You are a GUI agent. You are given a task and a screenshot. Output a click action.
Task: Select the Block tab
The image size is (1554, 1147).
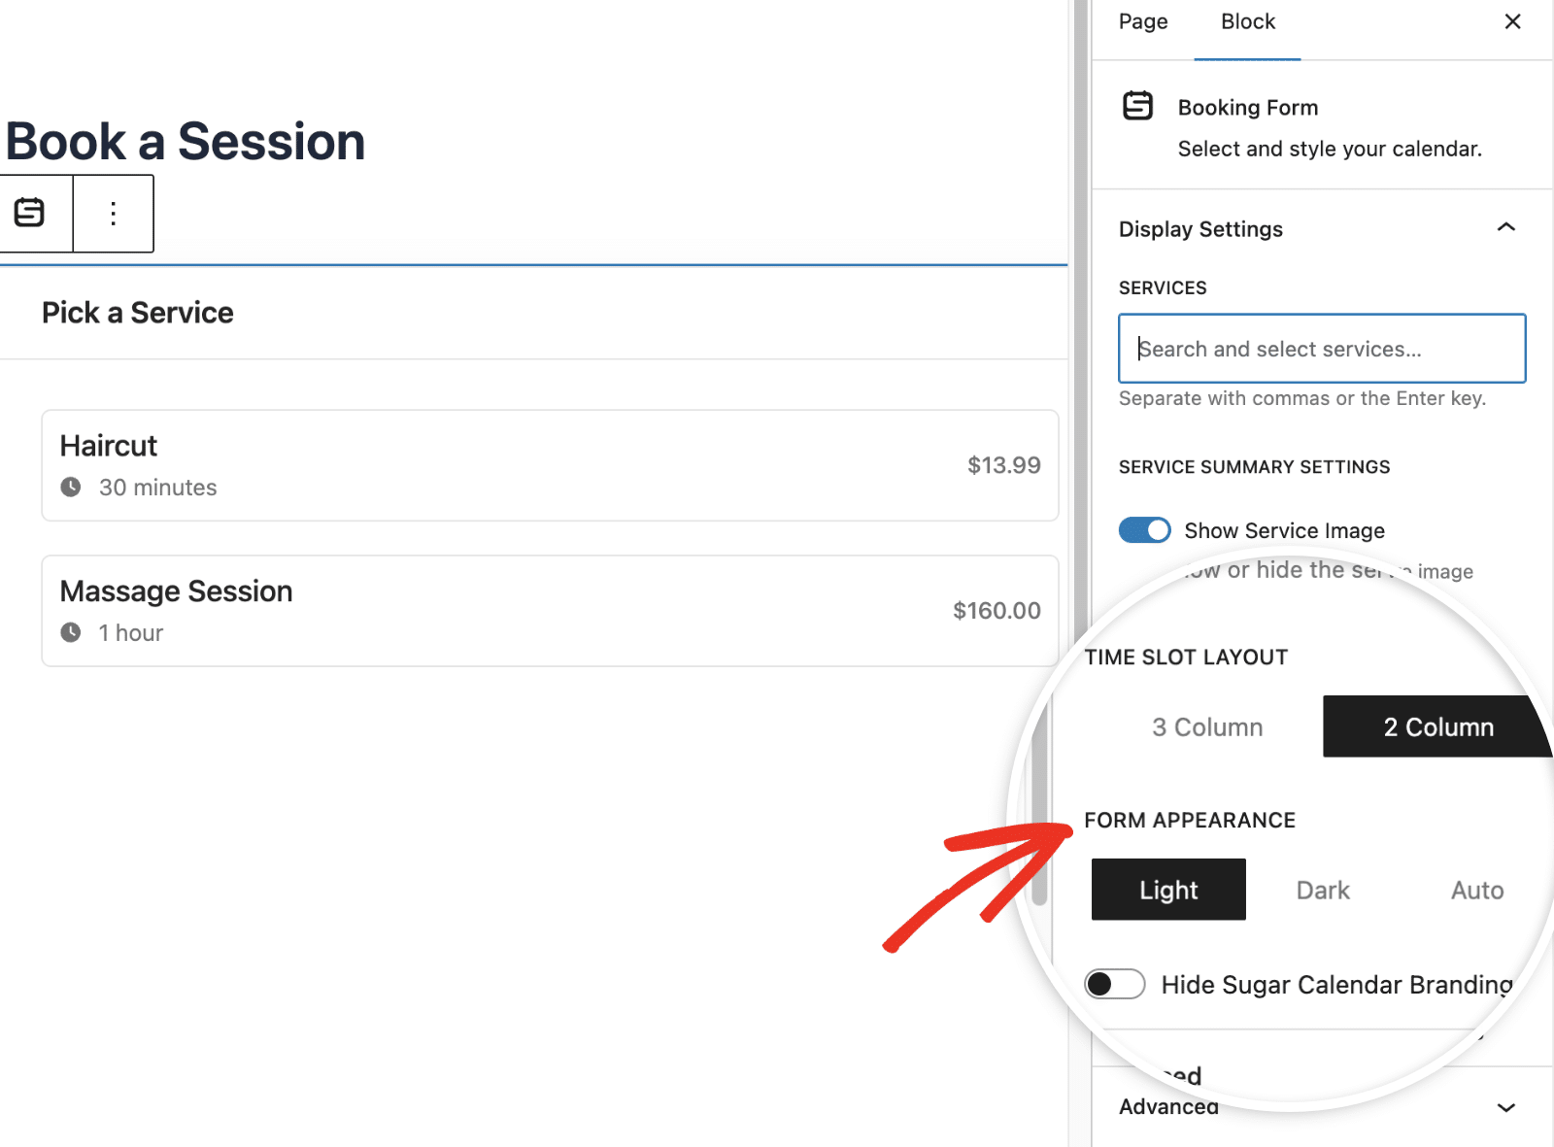pyautogui.click(x=1247, y=20)
